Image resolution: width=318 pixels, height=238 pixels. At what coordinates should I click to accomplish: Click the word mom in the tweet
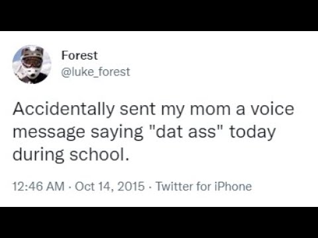coord(210,110)
